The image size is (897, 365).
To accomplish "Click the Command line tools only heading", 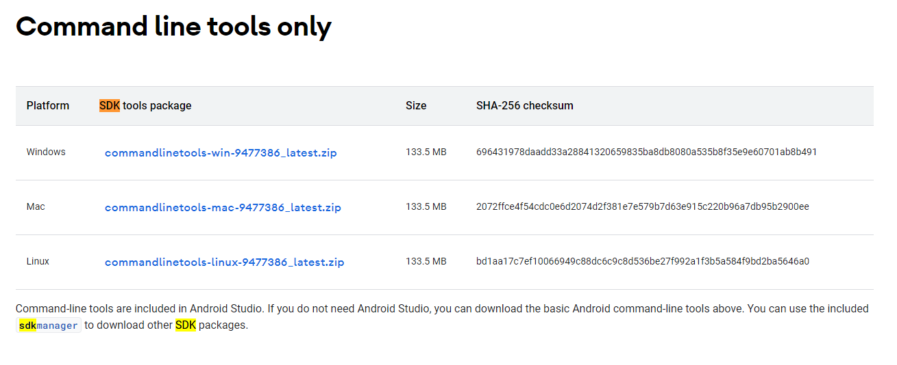I will pyautogui.click(x=173, y=27).
